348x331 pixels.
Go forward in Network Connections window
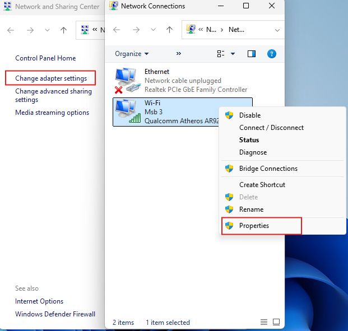point(136,30)
